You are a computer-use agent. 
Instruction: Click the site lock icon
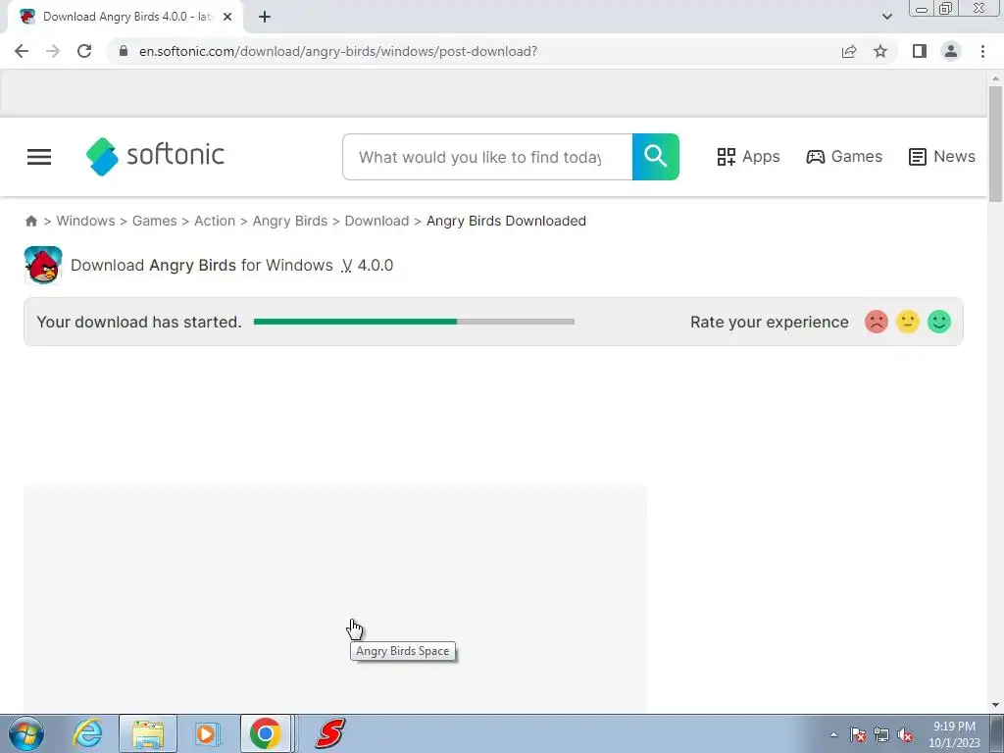(x=124, y=51)
